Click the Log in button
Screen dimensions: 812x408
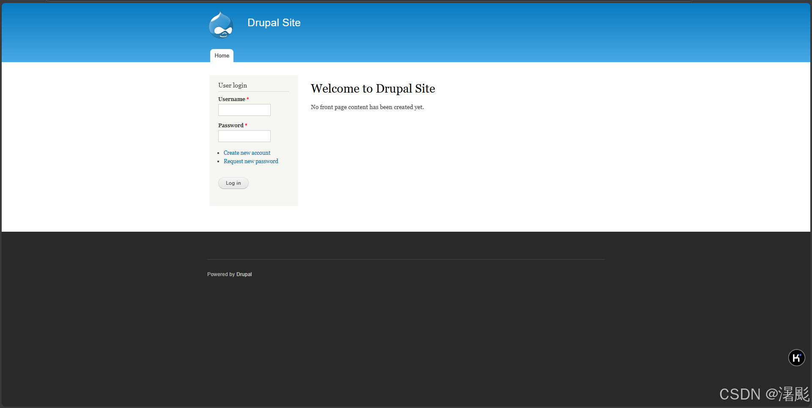233,183
